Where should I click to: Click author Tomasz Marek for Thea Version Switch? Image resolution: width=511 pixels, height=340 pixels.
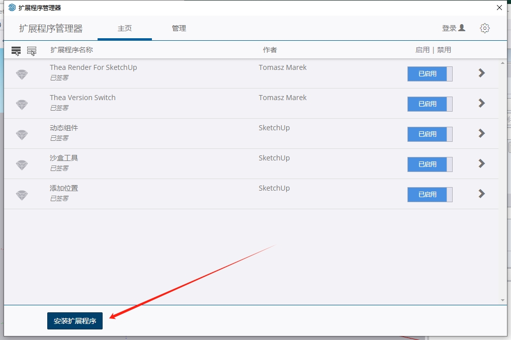283,98
